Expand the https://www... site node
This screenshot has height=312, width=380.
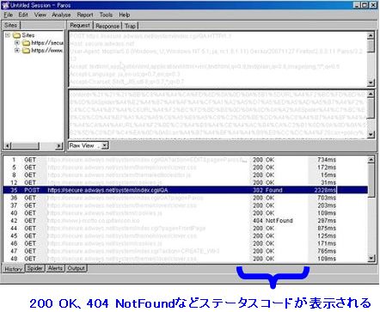(x=17, y=51)
